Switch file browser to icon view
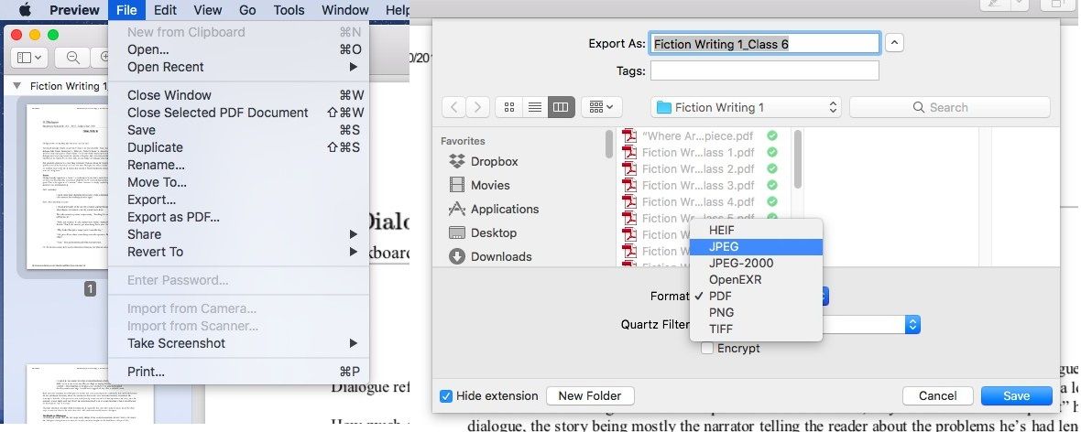 pos(509,107)
